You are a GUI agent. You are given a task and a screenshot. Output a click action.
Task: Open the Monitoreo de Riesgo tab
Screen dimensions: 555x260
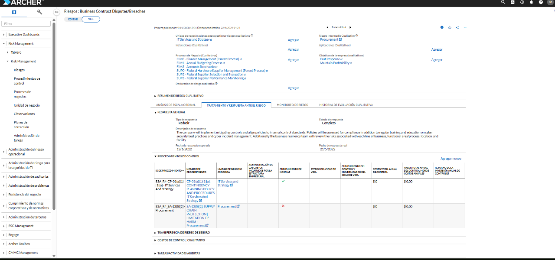(x=293, y=105)
